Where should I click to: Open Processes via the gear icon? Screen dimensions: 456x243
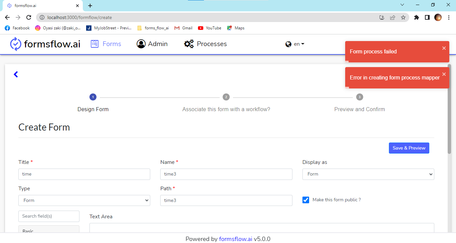point(189,44)
